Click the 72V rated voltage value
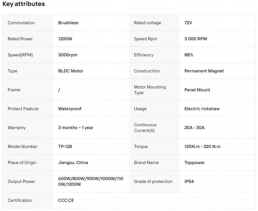This screenshot has height=211, width=258. point(188,23)
